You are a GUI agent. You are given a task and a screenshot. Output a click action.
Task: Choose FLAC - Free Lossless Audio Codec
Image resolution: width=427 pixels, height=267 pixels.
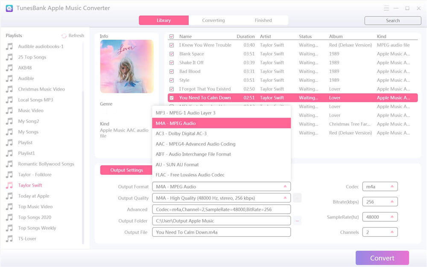point(221,175)
